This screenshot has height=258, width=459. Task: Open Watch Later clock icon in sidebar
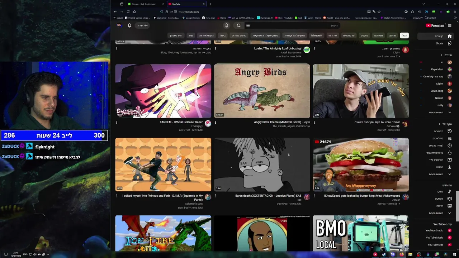point(450,145)
